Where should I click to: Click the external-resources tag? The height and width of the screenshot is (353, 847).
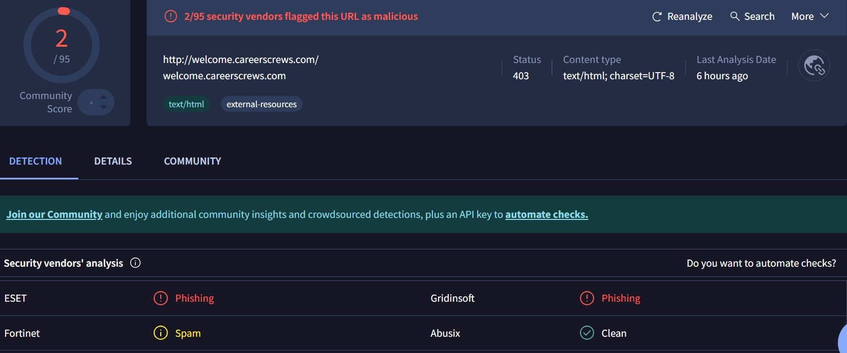tap(261, 104)
